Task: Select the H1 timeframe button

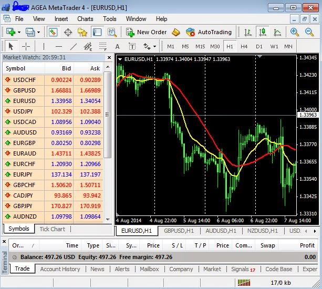Action: [x=230, y=47]
